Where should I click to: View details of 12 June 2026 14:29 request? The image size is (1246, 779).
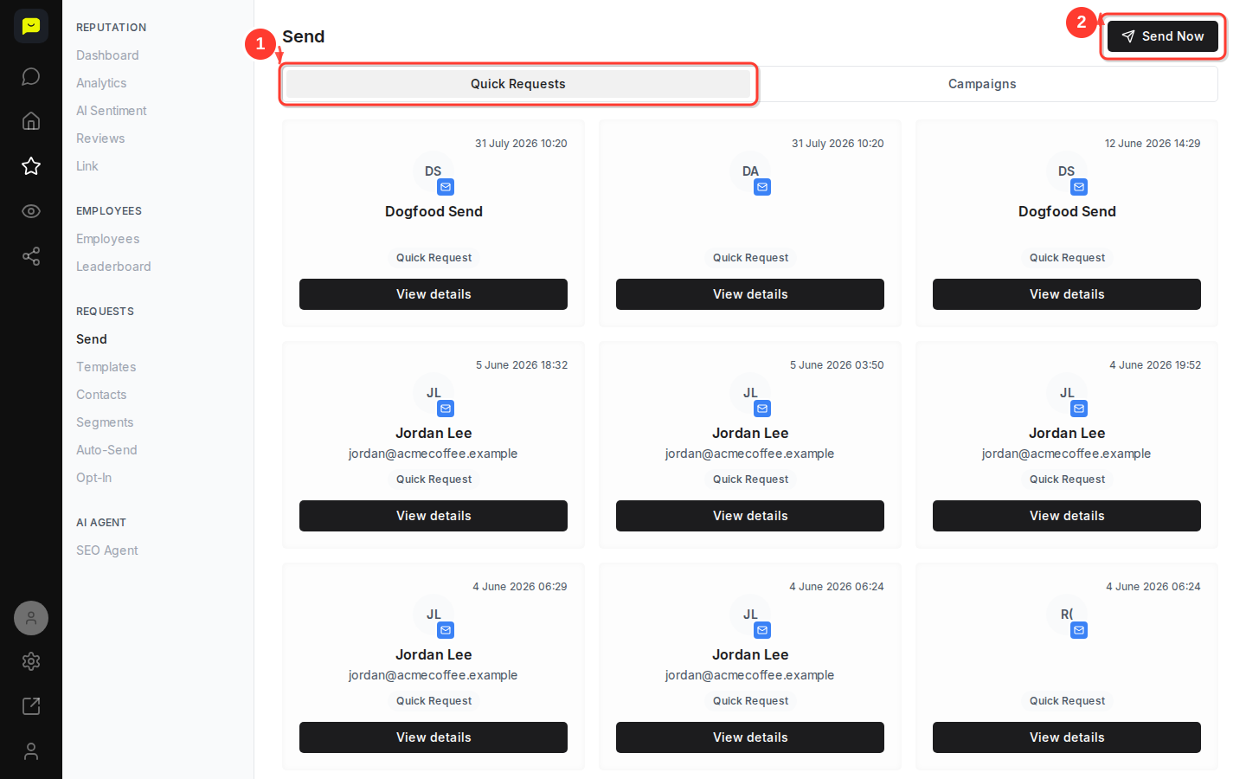click(1067, 294)
